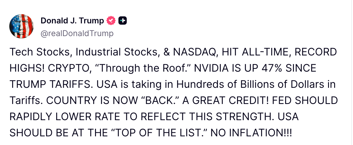
Task: Click the red verified checkmark badge
Action: [111, 21]
